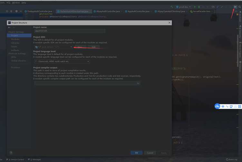This screenshot has width=242, height=162.
Task: Open the VCS menu
Action: (8, 3)
